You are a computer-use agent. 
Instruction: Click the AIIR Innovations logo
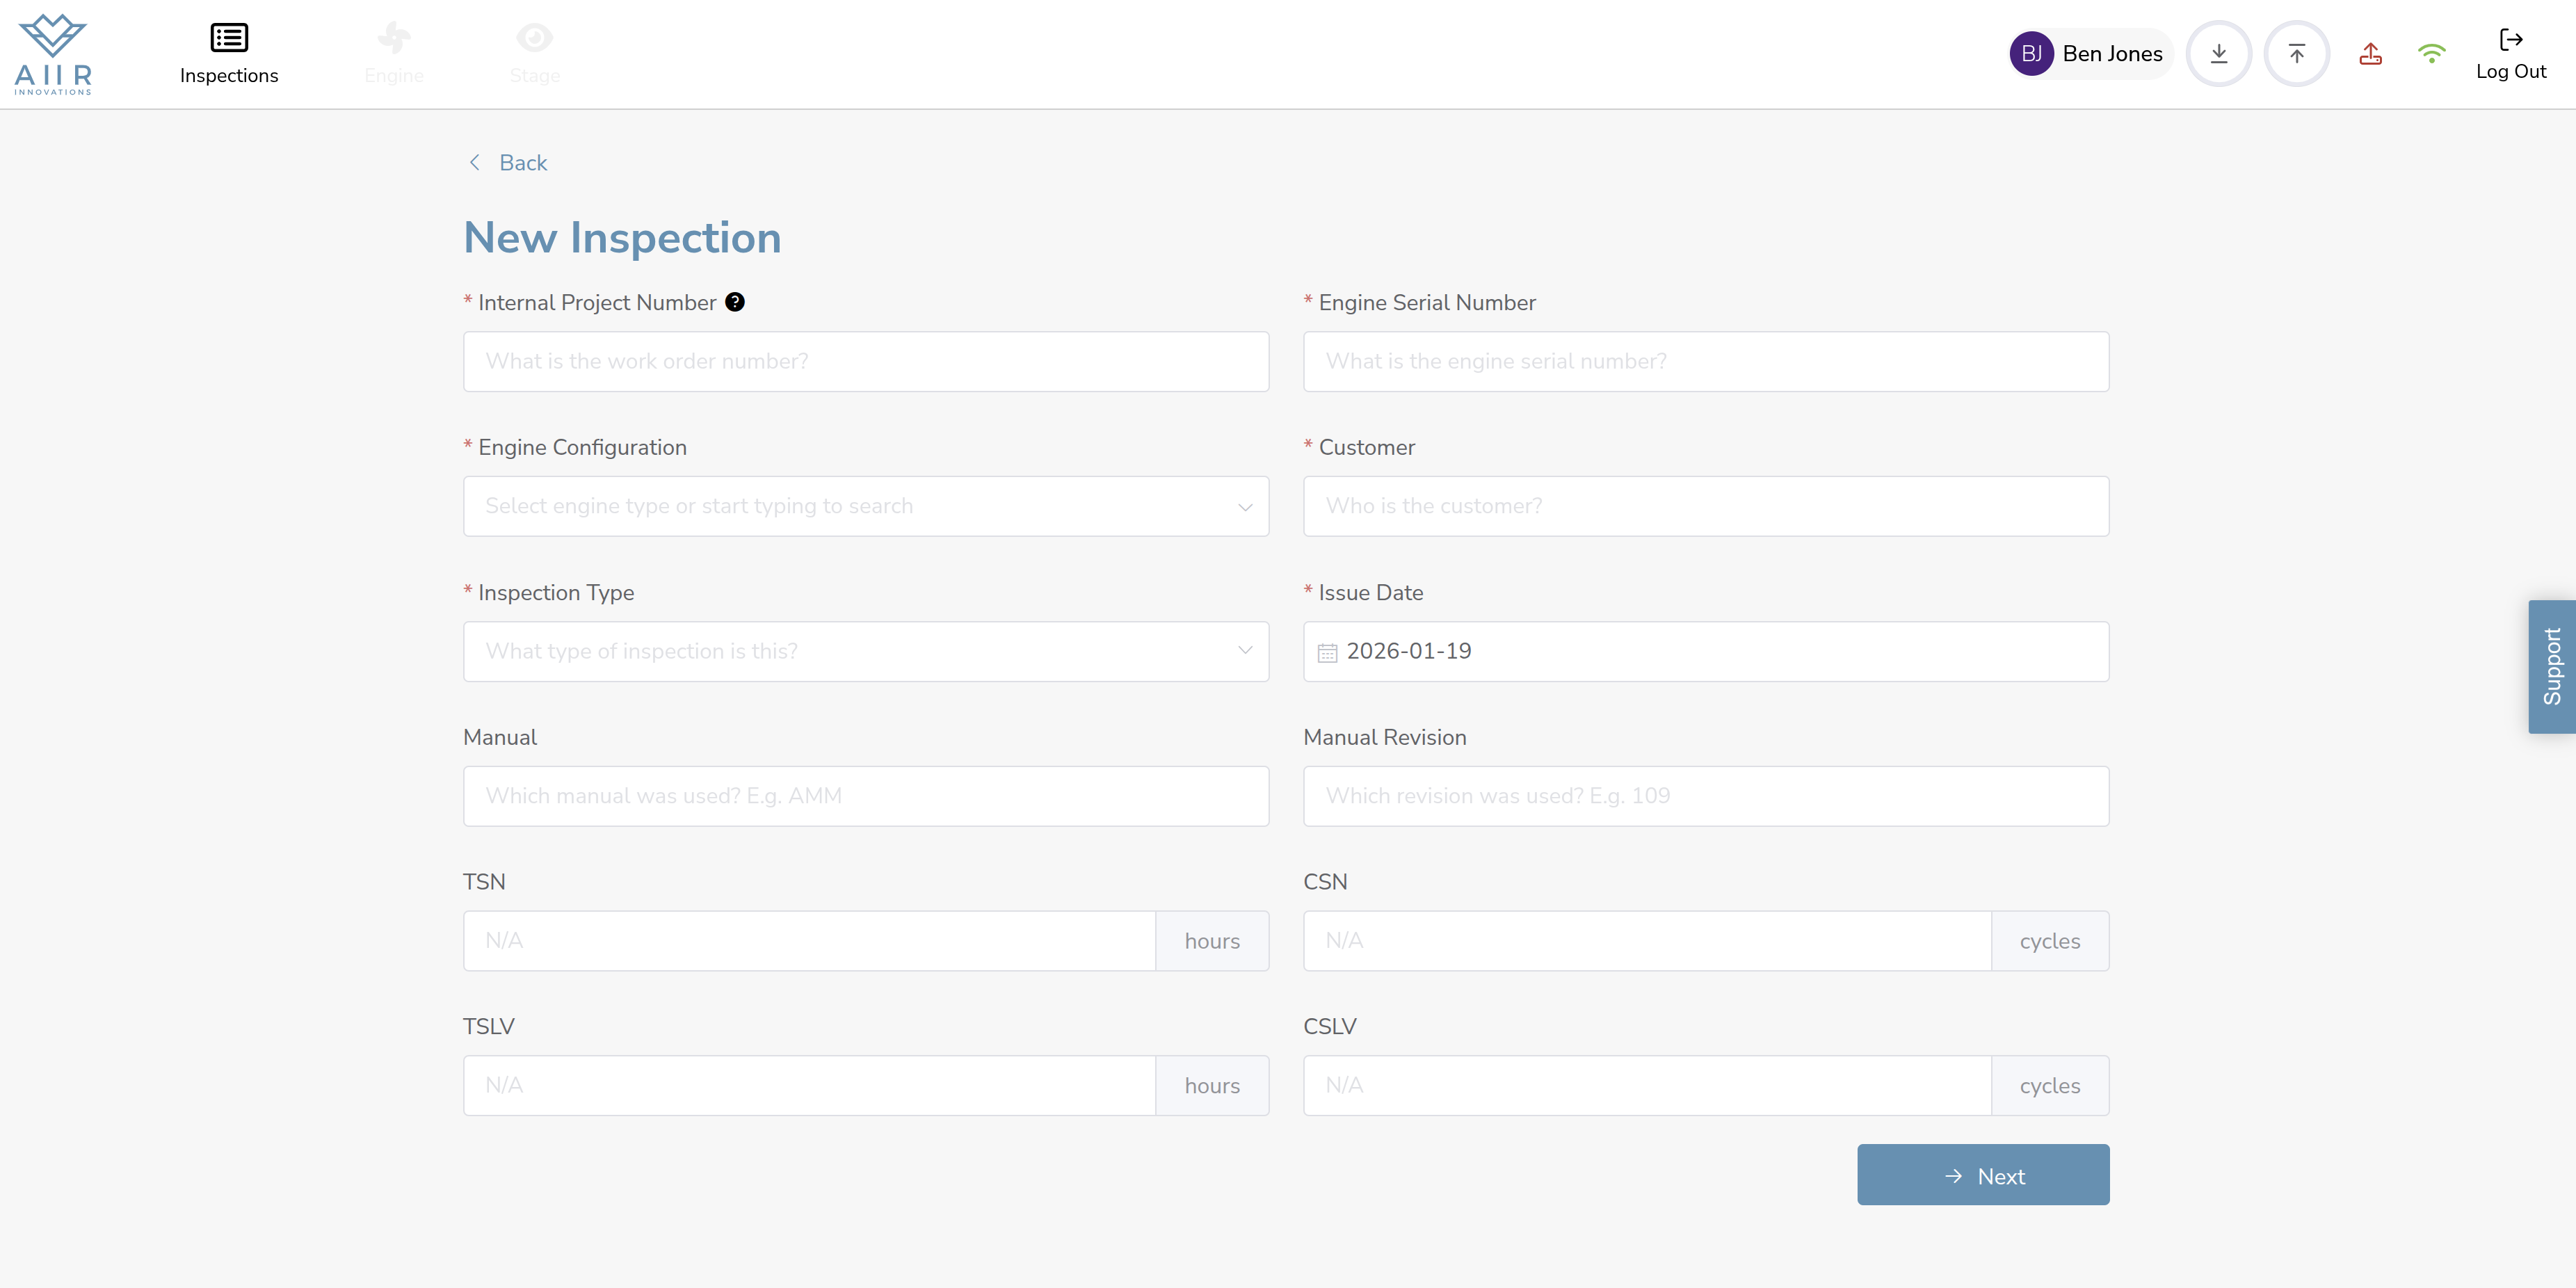53,54
